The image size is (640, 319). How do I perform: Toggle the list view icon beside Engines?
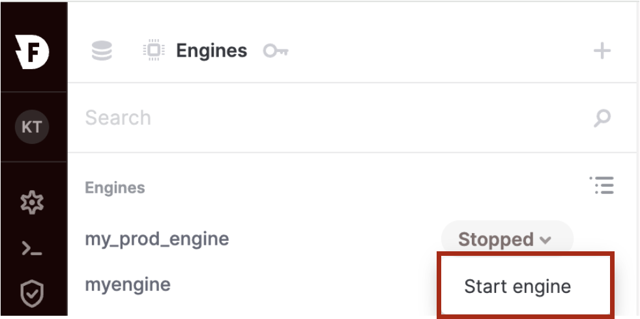602,186
